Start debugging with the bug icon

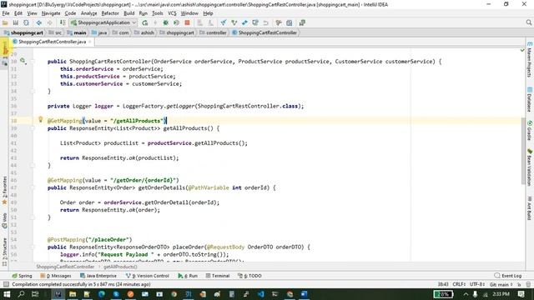165,22
